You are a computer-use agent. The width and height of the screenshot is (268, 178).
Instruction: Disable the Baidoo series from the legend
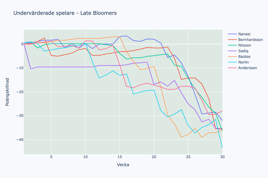(x=244, y=57)
